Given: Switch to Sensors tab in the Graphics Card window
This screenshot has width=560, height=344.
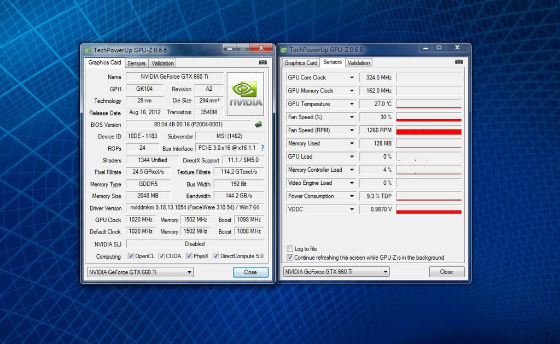Looking at the screenshot, I should coord(136,63).
